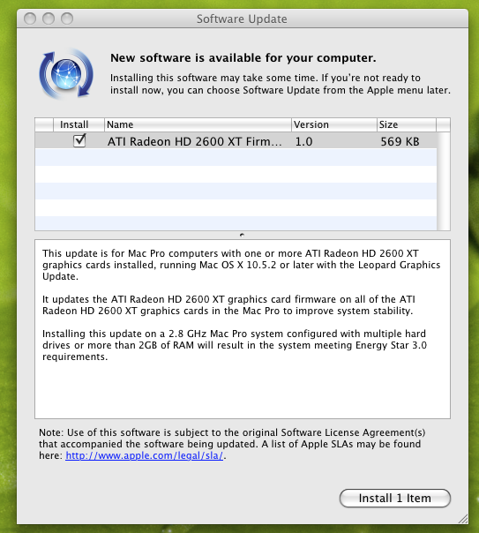The width and height of the screenshot is (479, 533).
Task: Click the update list vertical scrollbar
Action: [444, 181]
